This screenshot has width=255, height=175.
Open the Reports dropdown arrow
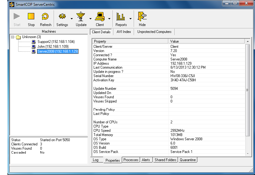pos(130,19)
